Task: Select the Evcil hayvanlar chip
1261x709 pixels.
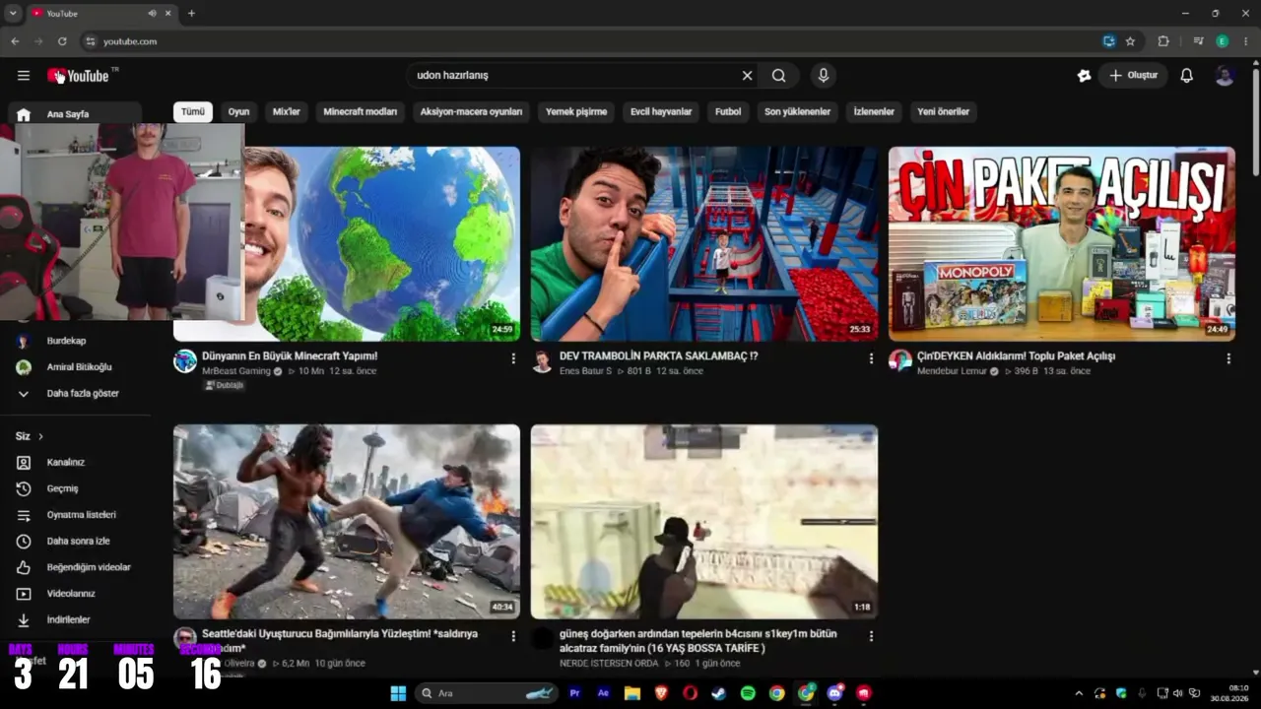Action: (x=661, y=112)
